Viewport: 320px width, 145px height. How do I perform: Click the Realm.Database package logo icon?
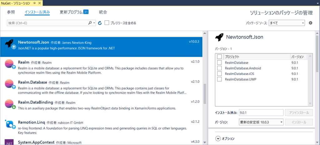coord(9,83)
